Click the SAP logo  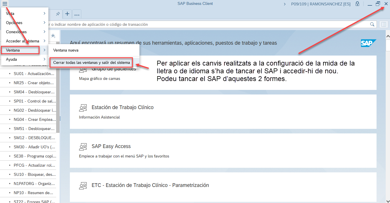(369, 43)
